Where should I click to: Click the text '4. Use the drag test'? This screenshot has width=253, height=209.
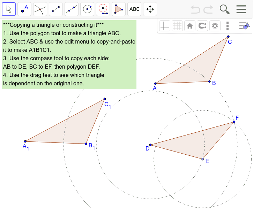point(54,75)
